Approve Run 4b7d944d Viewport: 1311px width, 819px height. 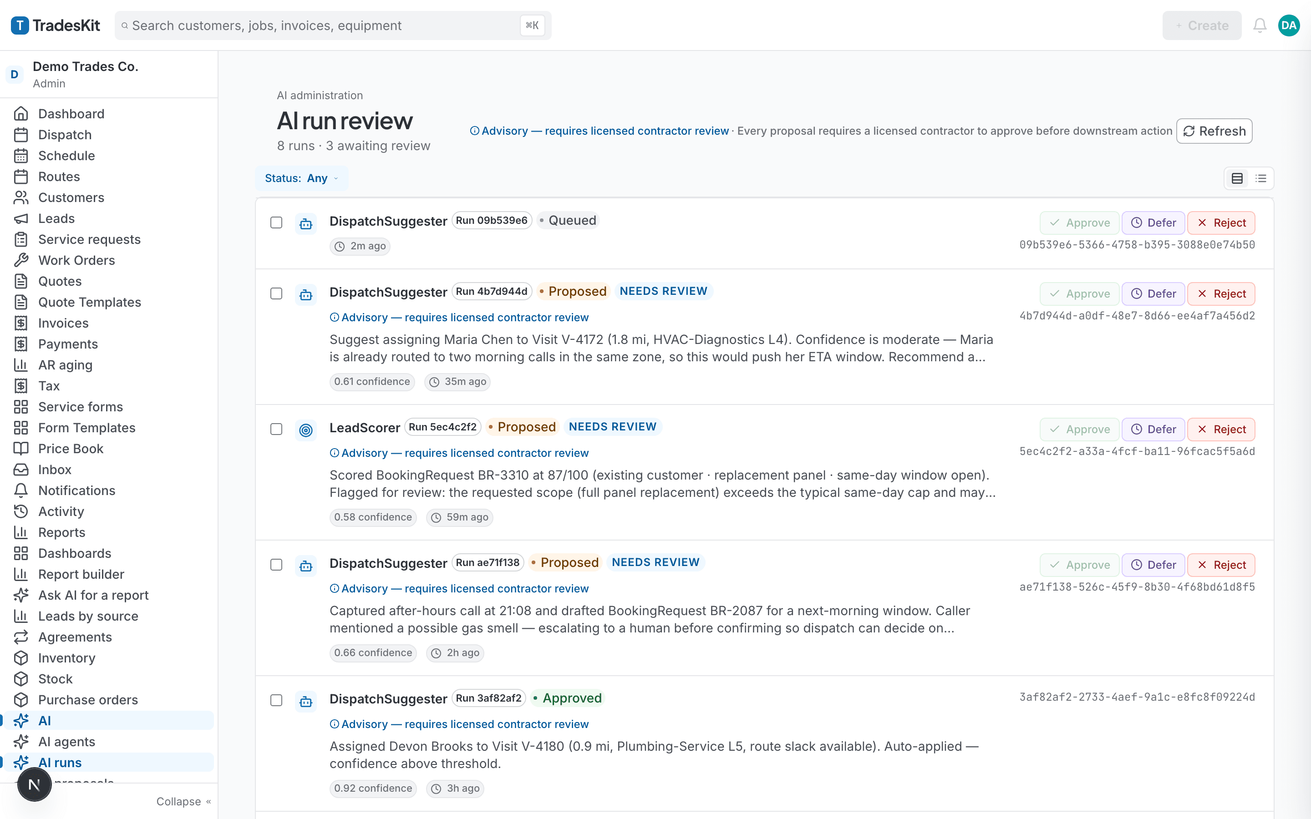point(1079,293)
